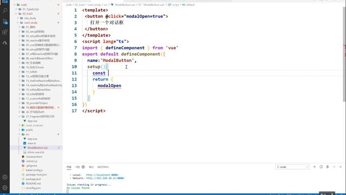This screenshot has width=346, height=195.
Task: Open package-lock.json file
Action: 36,174
